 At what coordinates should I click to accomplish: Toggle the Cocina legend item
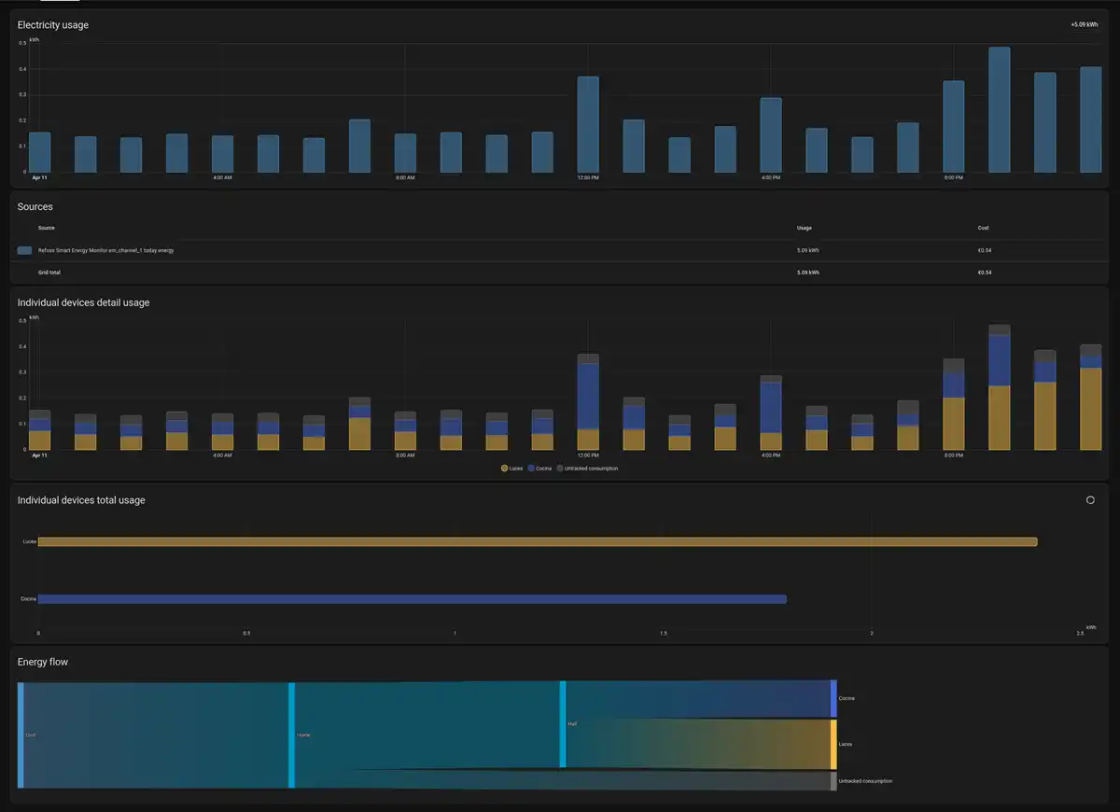(x=540, y=469)
